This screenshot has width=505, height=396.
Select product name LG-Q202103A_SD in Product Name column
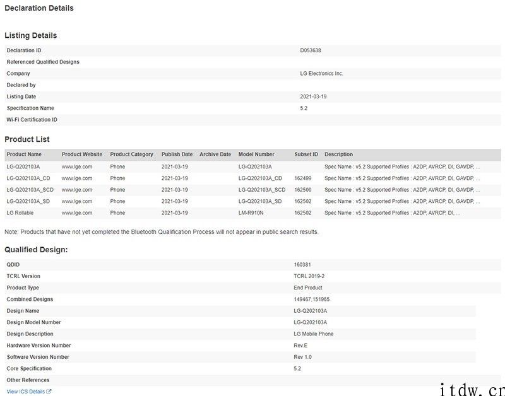coord(28,201)
